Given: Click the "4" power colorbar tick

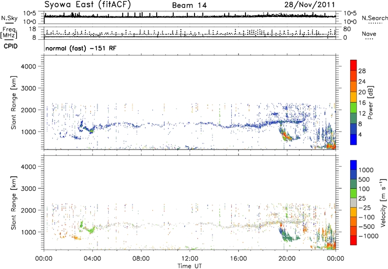Looking at the screenshot, I should pos(360,134).
